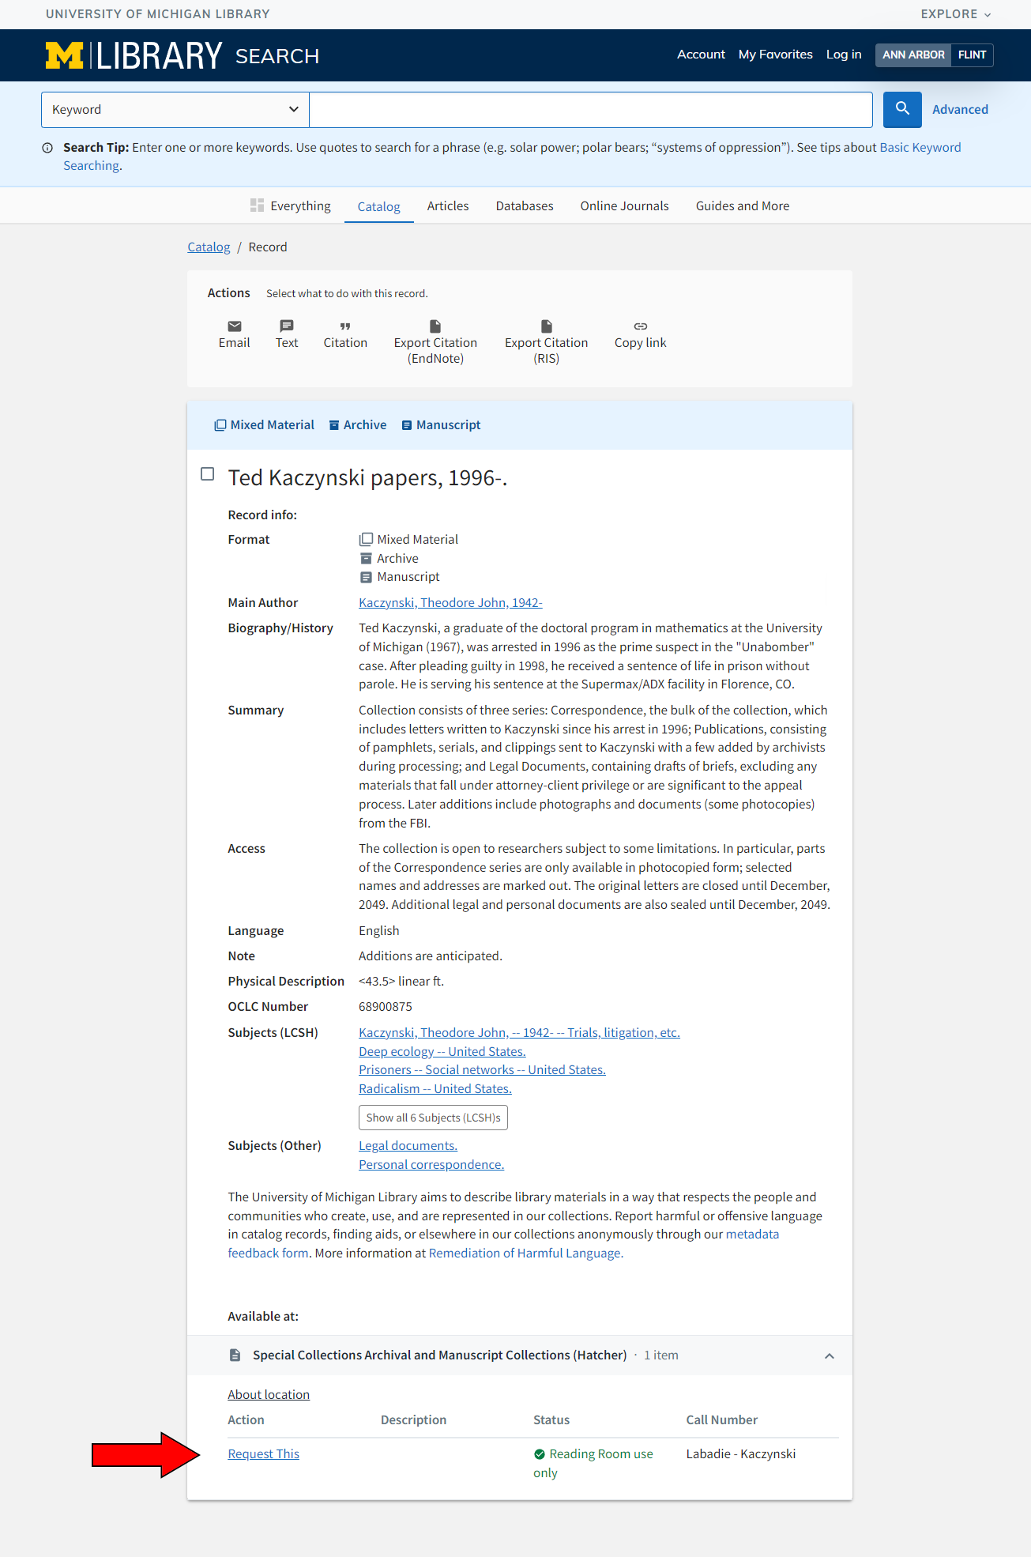Expand the Explore menu
The height and width of the screenshot is (1557, 1031).
(x=955, y=14)
